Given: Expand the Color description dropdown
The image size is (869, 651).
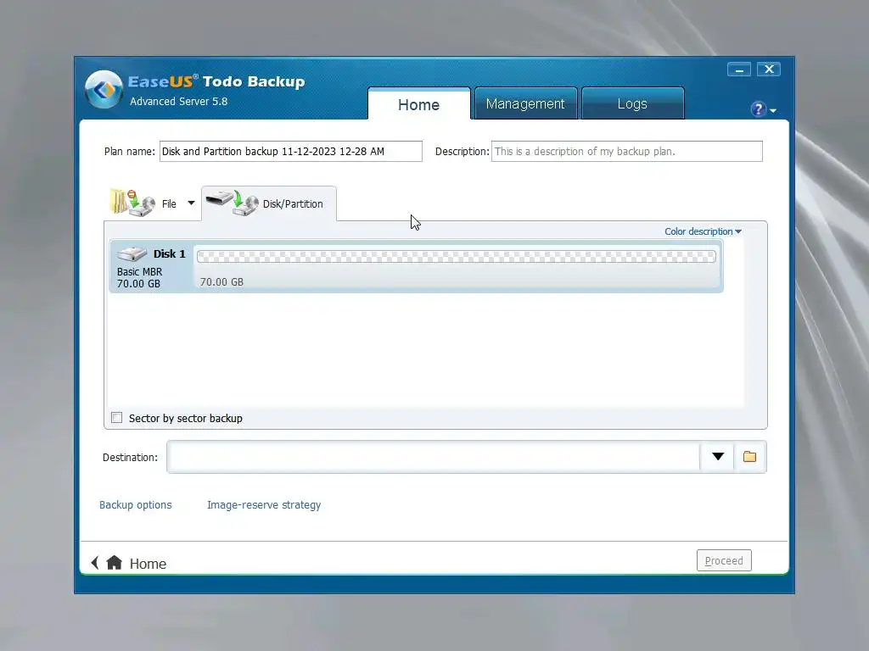Looking at the screenshot, I should (x=703, y=231).
